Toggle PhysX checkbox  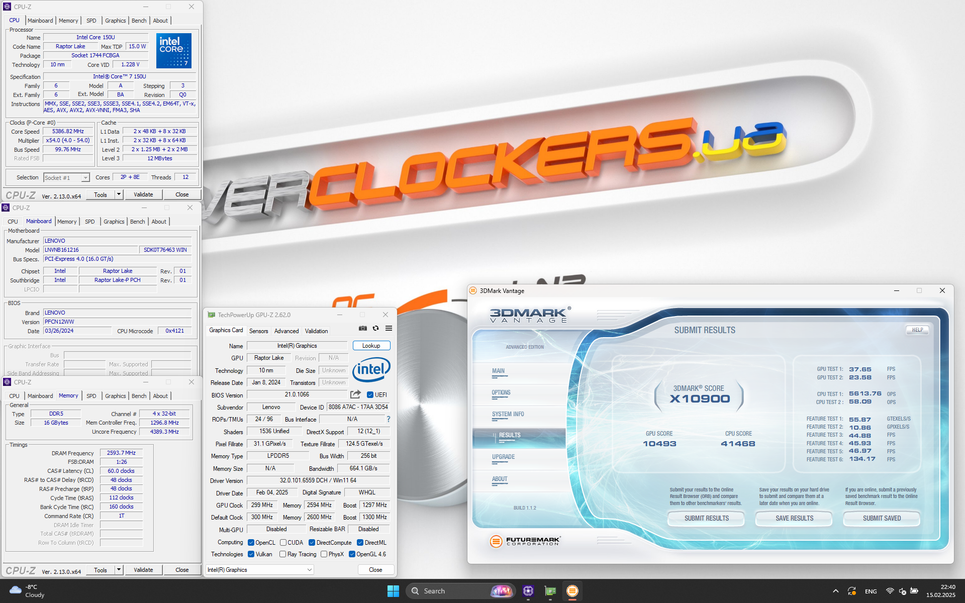point(324,554)
